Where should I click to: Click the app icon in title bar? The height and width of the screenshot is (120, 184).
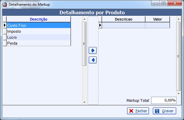(5, 4)
